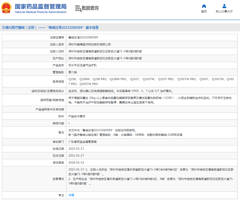Click the Q25B model specification text

(x=151, y=82)
